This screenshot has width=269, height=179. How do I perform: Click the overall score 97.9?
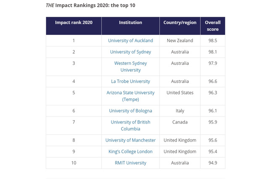tap(213, 63)
